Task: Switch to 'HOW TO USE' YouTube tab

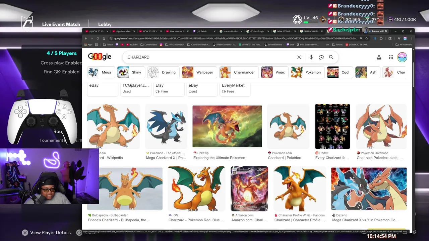Action: click(150, 31)
